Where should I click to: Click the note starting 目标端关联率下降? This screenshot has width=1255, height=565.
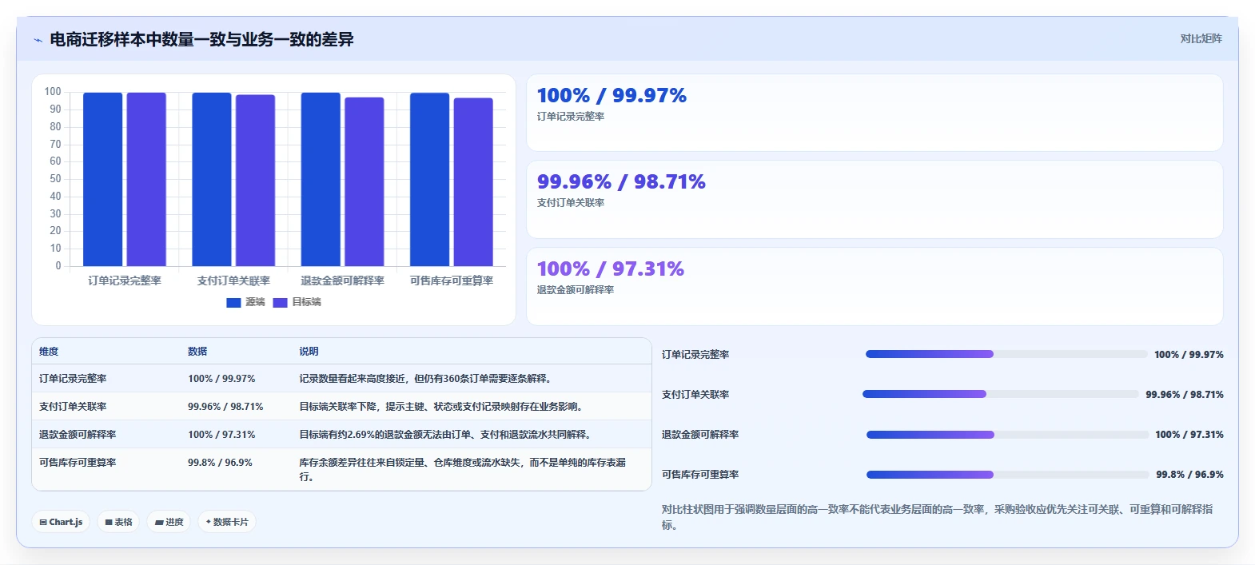coord(443,407)
